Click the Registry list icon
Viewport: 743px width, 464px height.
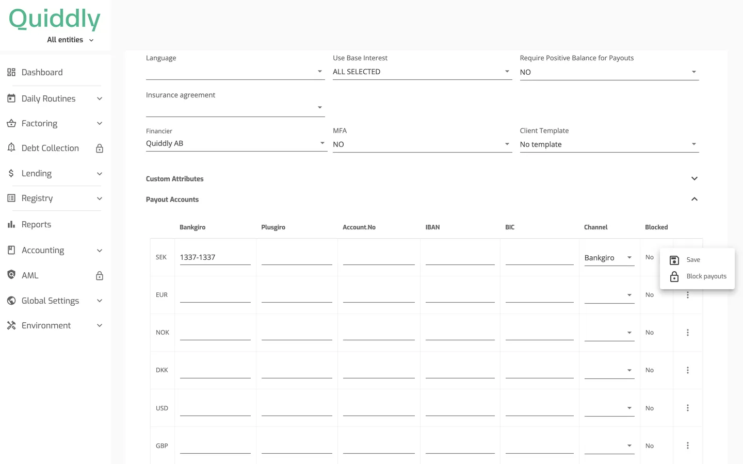pyautogui.click(x=11, y=198)
